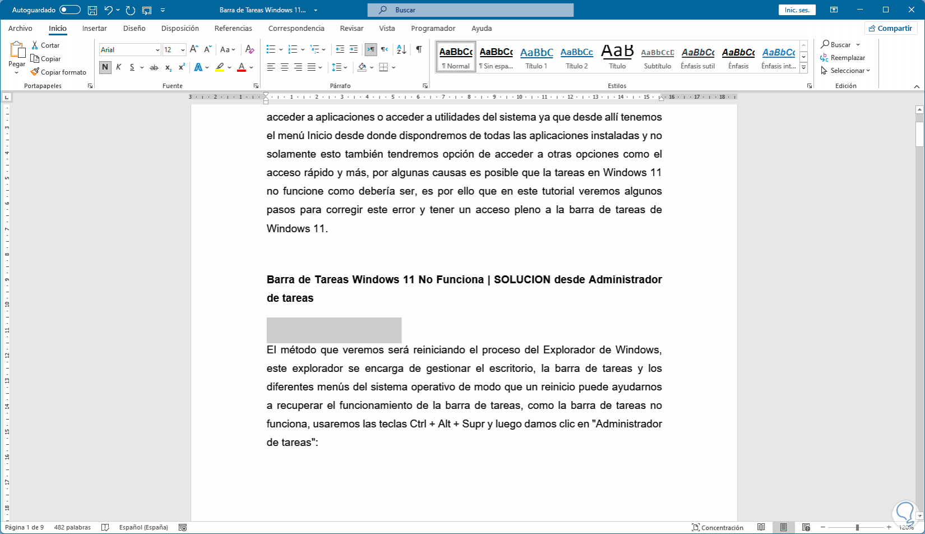Click the text effects blue A icon
Viewport: 925px width, 534px height.
pyautogui.click(x=198, y=67)
